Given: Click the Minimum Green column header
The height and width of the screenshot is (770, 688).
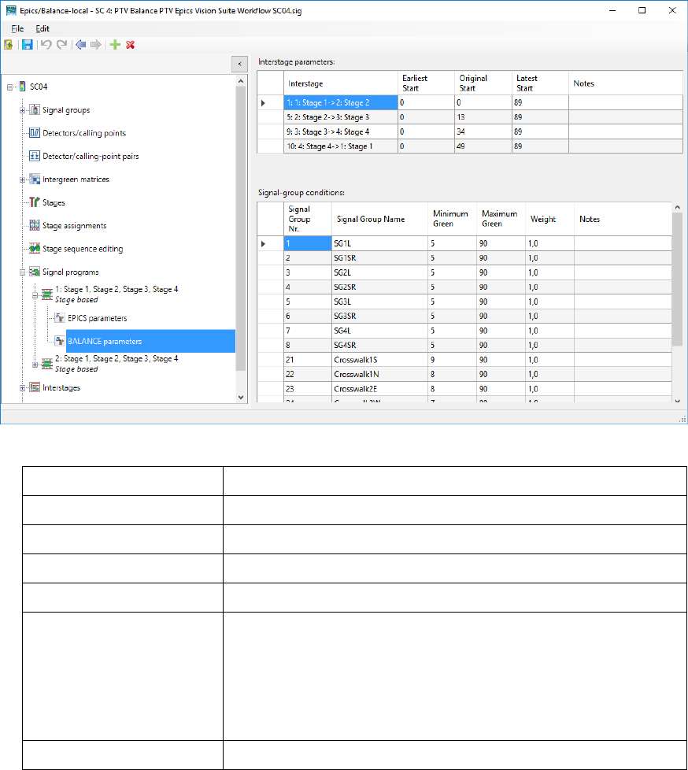Looking at the screenshot, I should 453,219.
